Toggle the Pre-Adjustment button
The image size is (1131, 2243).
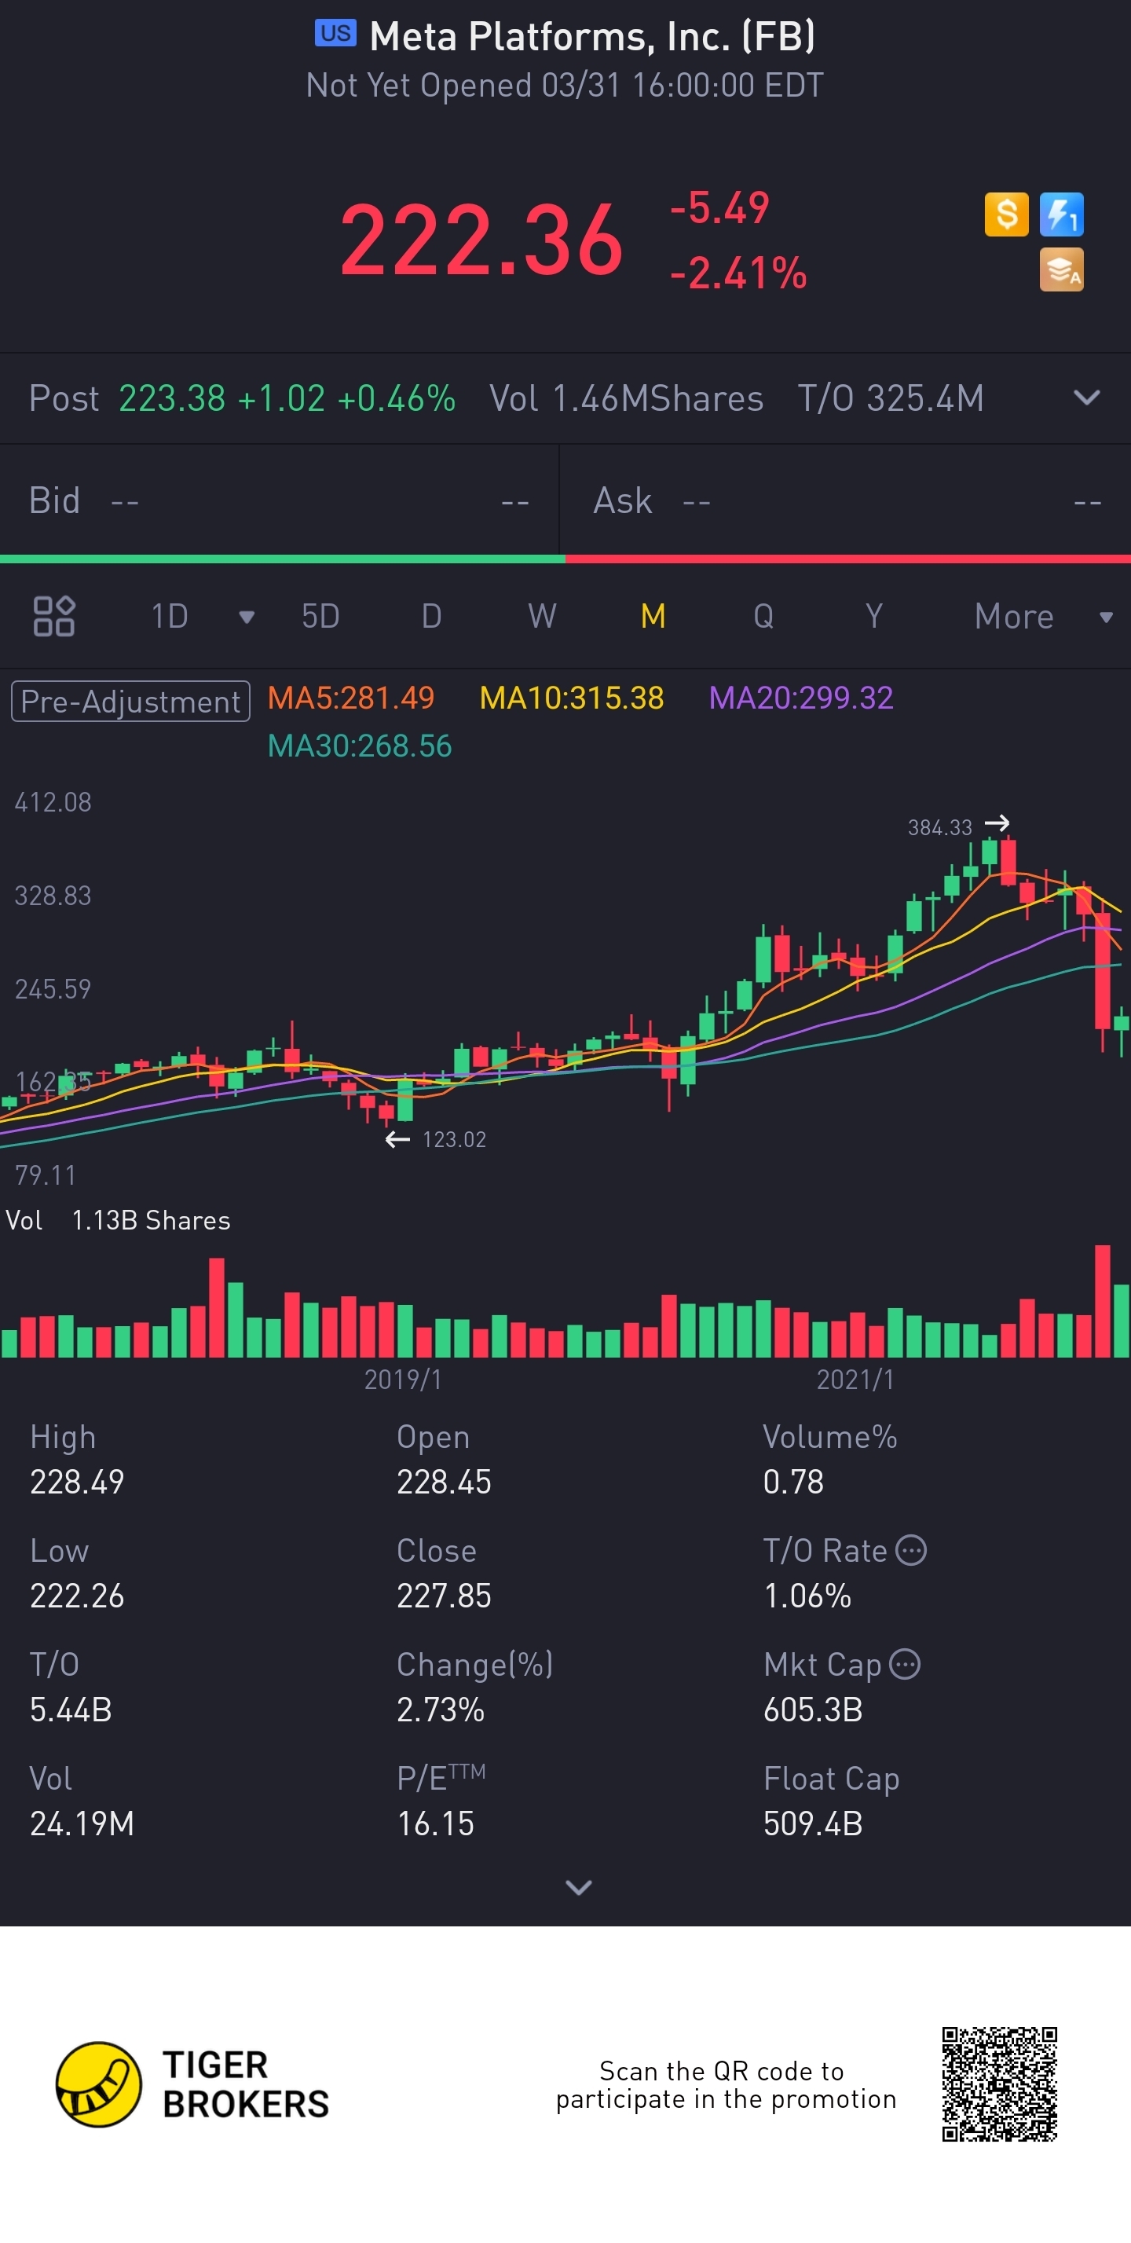coord(130,701)
